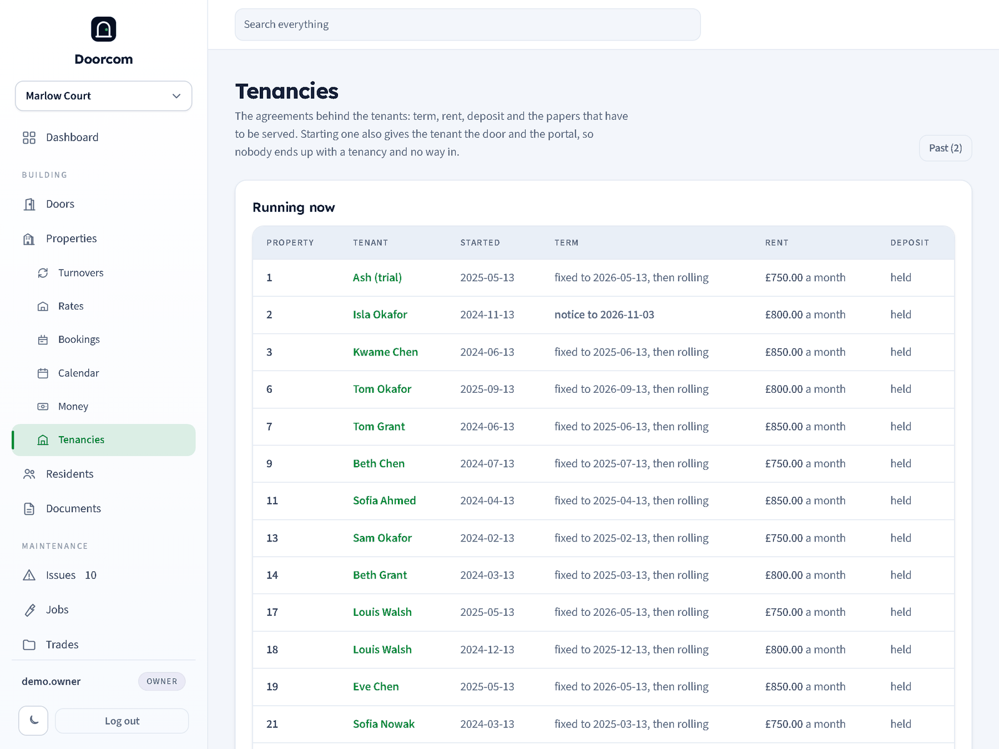The height and width of the screenshot is (749, 999).
Task: Click the PROPERTY column header
Action: click(290, 242)
